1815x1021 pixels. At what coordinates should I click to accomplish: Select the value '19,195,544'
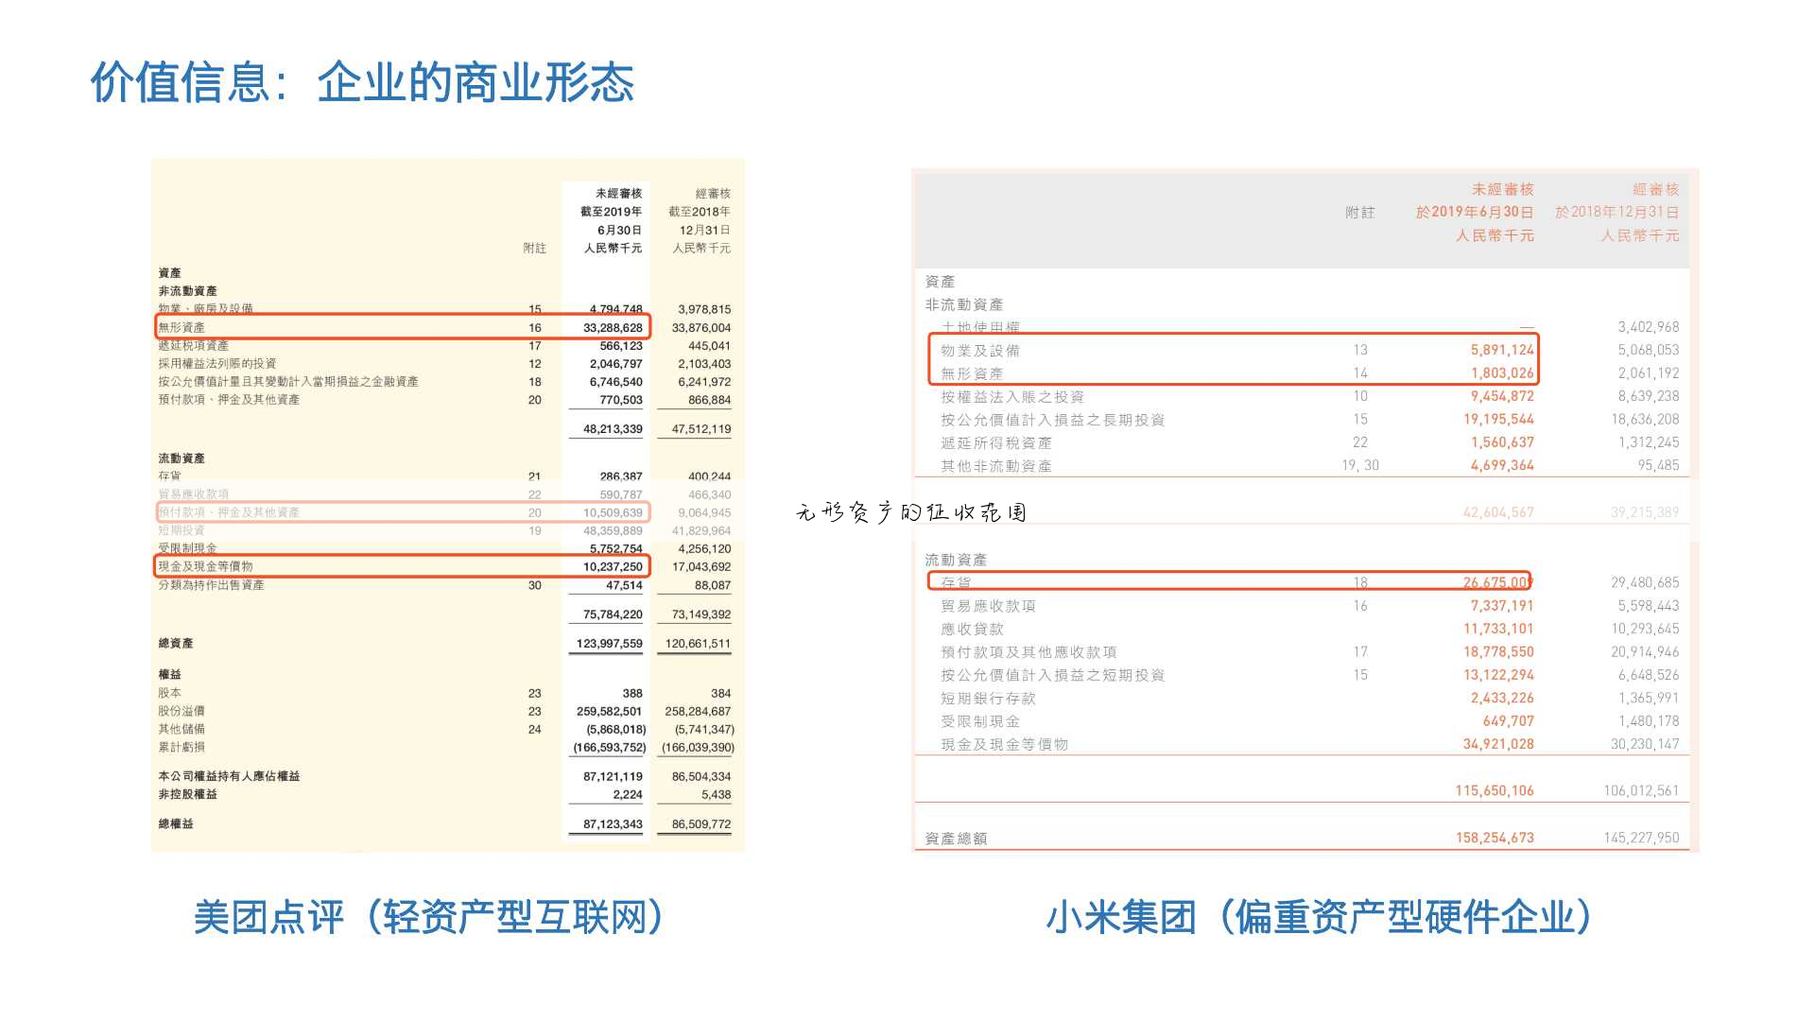click(1498, 420)
